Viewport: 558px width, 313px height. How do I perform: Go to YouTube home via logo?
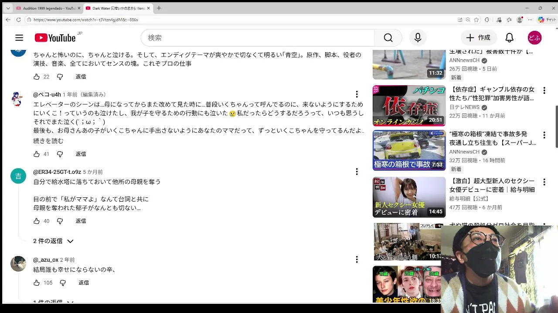55,38
